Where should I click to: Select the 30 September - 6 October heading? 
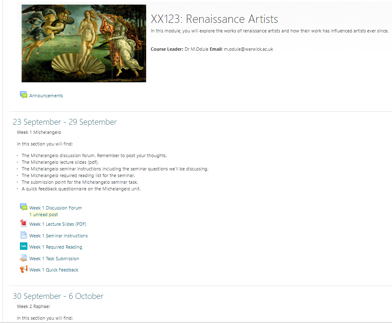58,296
